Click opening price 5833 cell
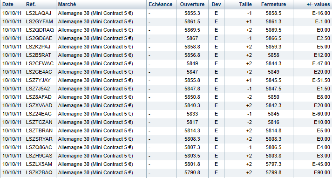 click(192, 114)
